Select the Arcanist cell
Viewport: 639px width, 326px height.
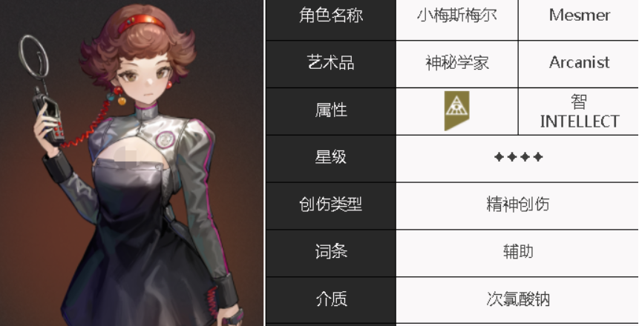point(579,64)
